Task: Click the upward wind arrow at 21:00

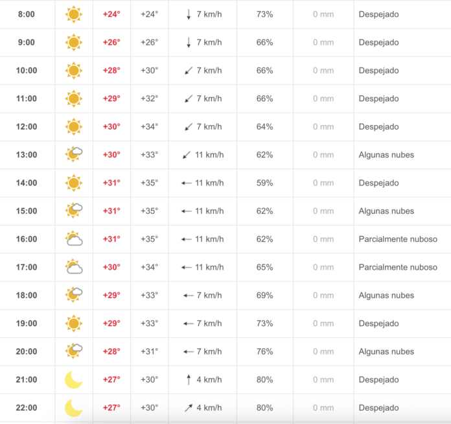Action: tap(189, 380)
